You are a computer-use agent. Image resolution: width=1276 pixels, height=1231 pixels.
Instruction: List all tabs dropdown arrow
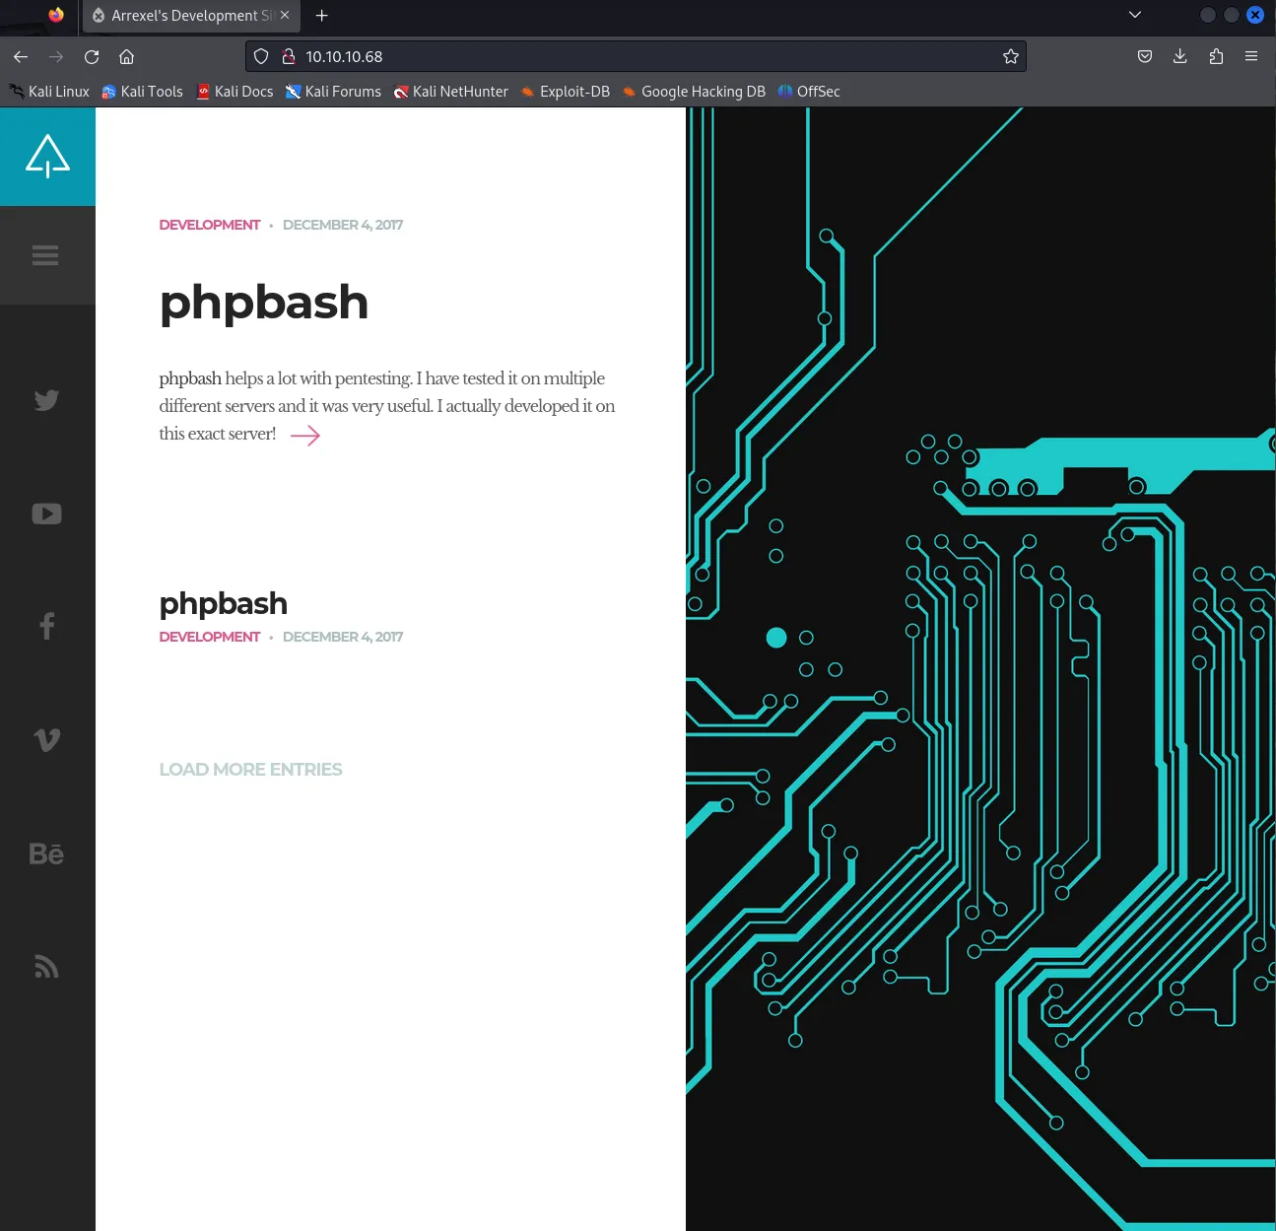click(1135, 15)
